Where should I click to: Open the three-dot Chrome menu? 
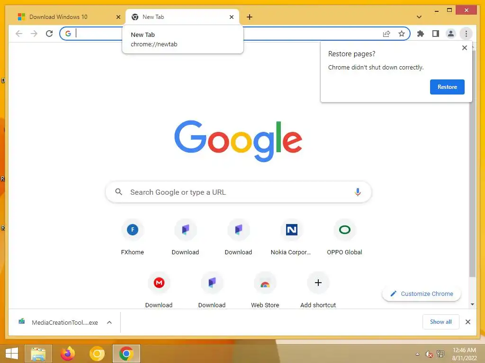[x=466, y=34]
